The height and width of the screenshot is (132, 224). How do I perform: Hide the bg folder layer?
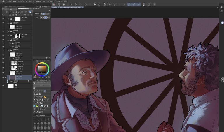tap(3, 50)
